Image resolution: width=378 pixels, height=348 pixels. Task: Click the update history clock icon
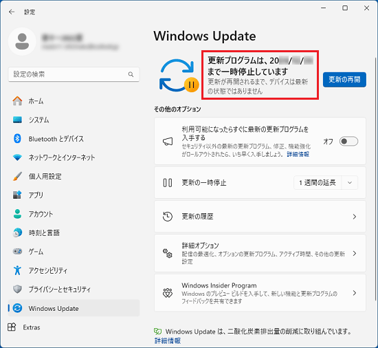pos(168,217)
